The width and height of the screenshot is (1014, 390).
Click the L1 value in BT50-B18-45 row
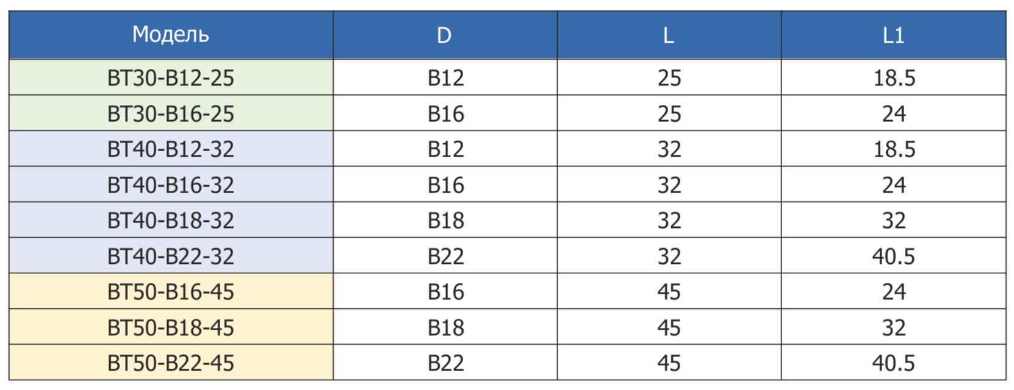(x=894, y=328)
